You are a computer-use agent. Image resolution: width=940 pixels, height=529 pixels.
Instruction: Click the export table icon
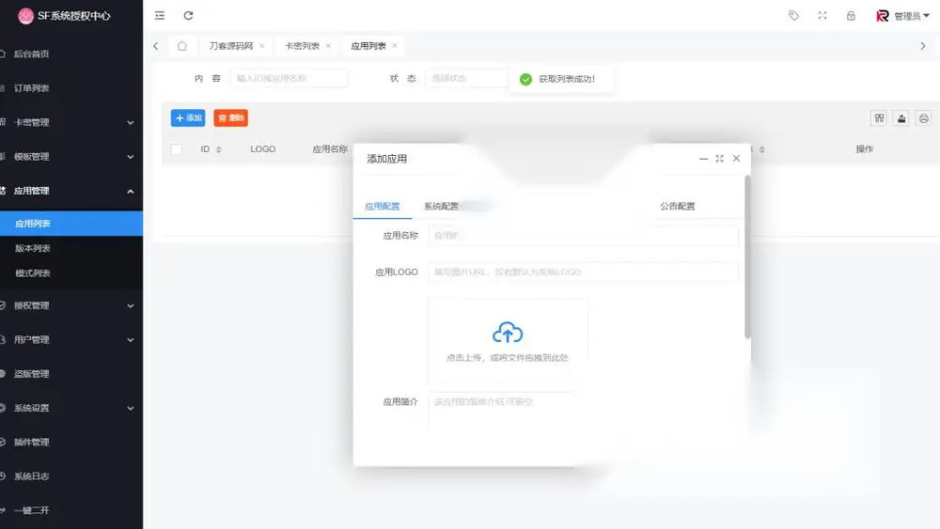tap(901, 118)
